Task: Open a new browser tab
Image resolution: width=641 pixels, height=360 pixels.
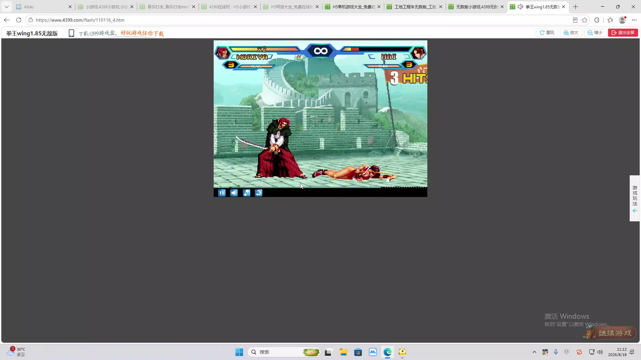Action: pos(576,7)
